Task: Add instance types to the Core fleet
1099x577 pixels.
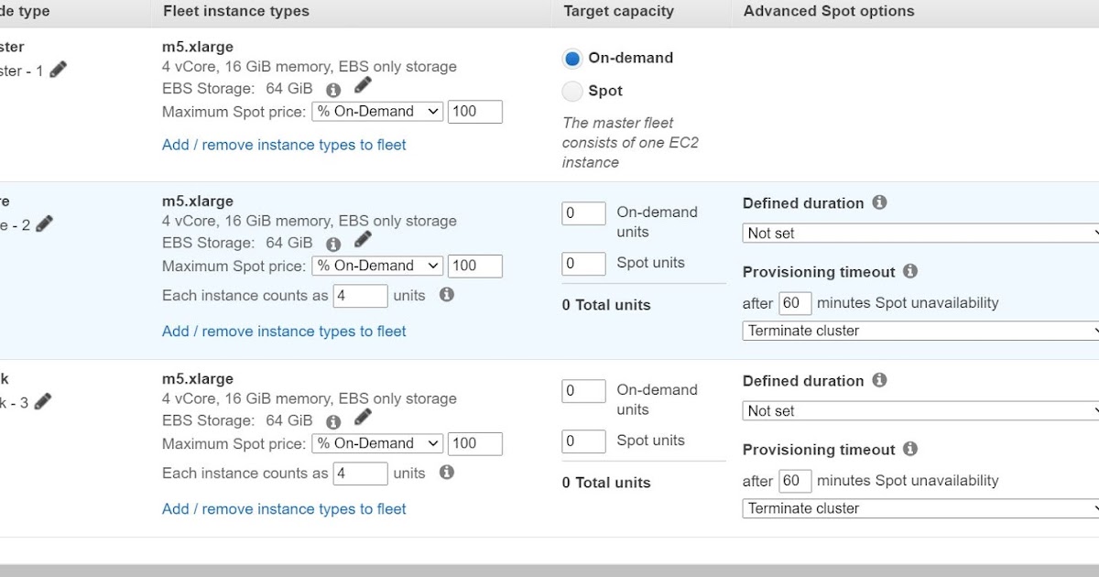Action: tap(284, 332)
